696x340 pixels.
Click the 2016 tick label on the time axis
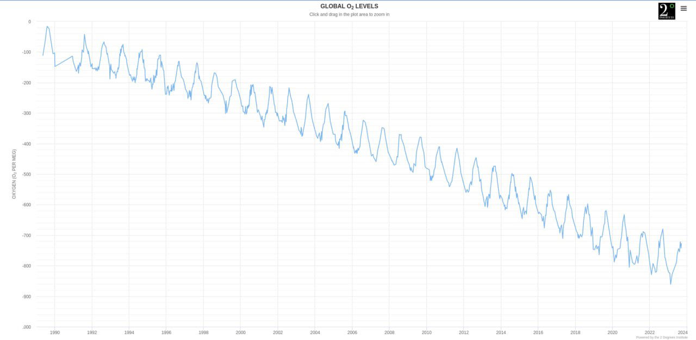coord(538,332)
